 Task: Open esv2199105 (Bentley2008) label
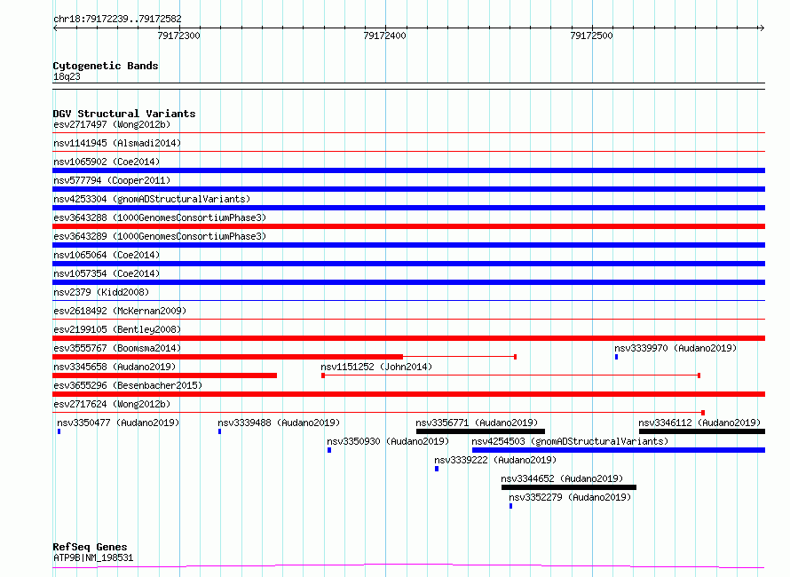coord(117,329)
